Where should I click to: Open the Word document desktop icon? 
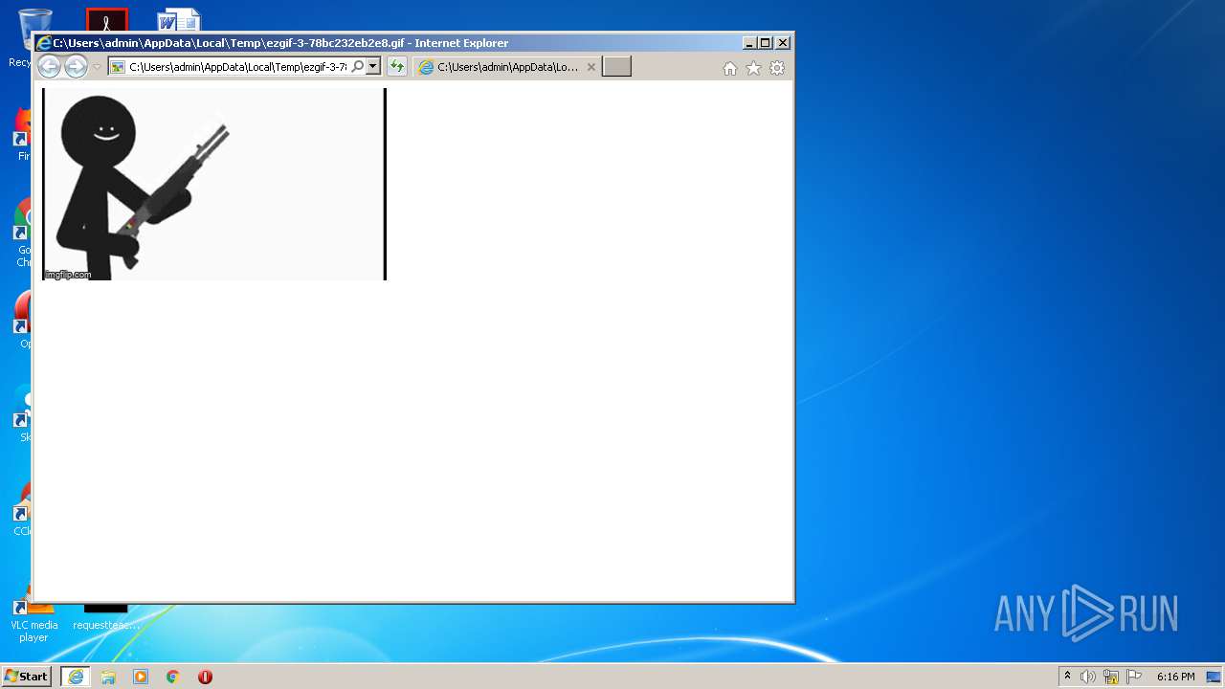coord(179,19)
